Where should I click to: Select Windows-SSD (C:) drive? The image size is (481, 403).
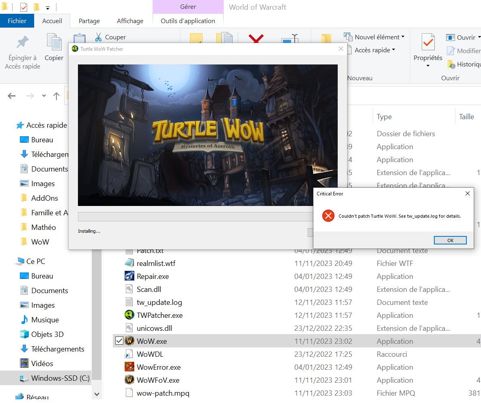[60, 378]
